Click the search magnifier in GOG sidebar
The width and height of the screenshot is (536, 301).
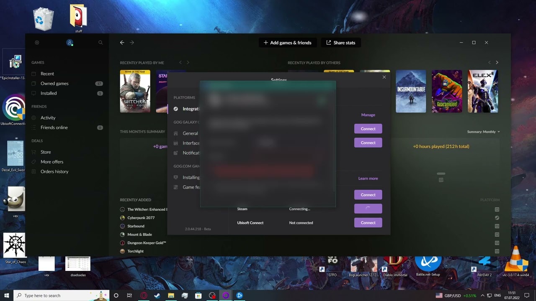coord(100,43)
